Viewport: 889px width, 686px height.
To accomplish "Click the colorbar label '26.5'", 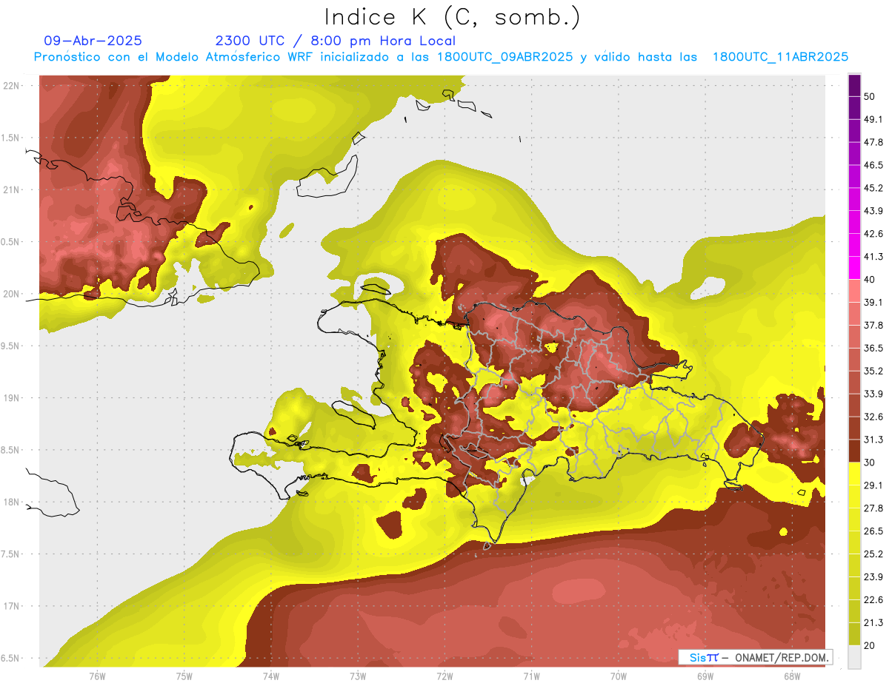I will click(873, 531).
